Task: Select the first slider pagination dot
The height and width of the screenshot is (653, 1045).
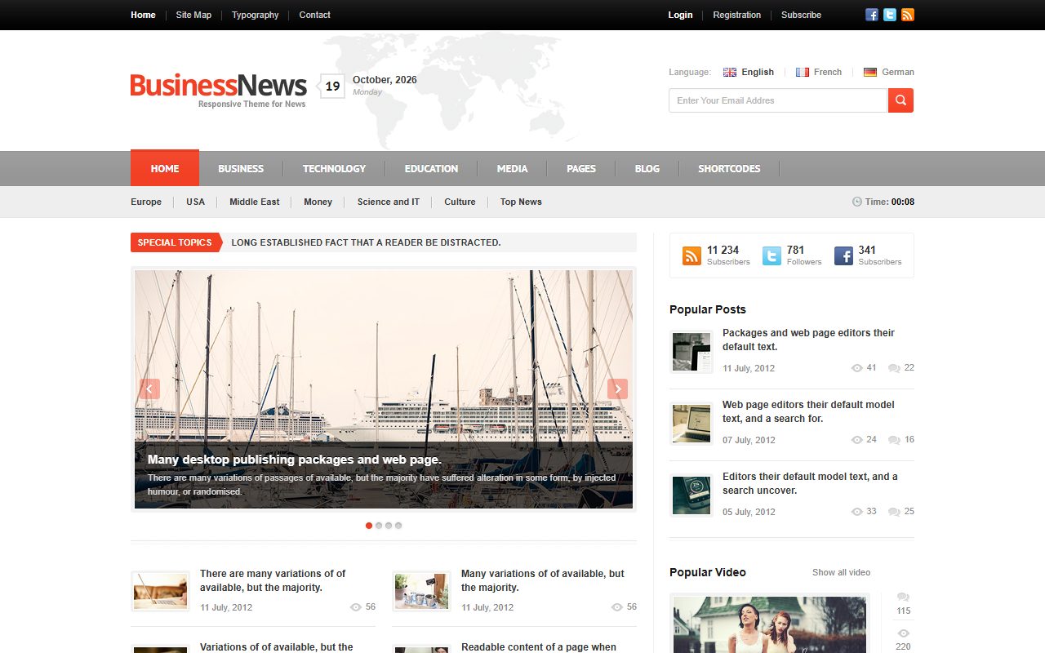Action: [369, 526]
